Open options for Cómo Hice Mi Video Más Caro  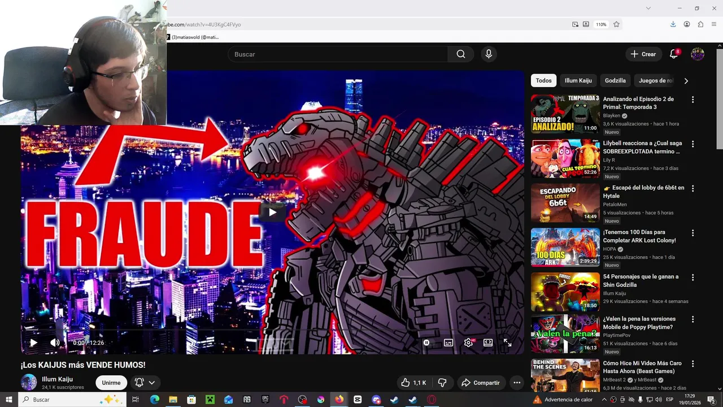692,364
